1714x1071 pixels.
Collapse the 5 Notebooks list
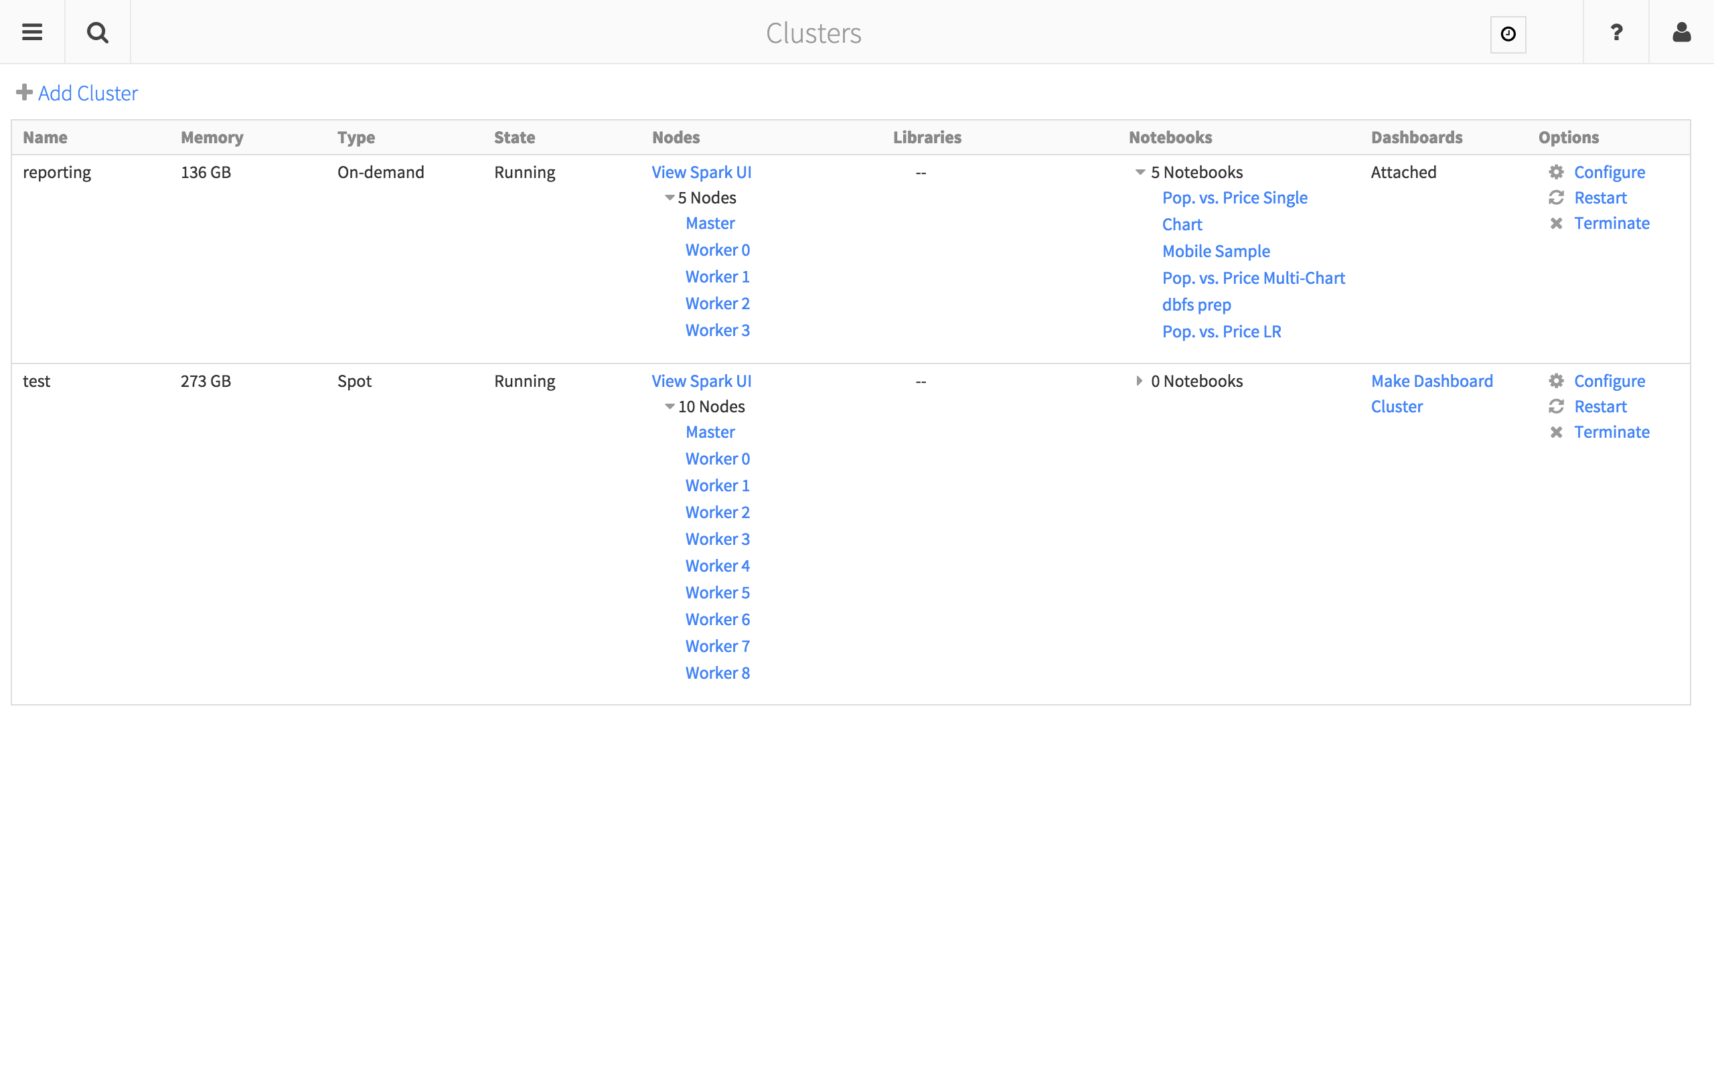pyautogui.click(x=1140, y=173)
